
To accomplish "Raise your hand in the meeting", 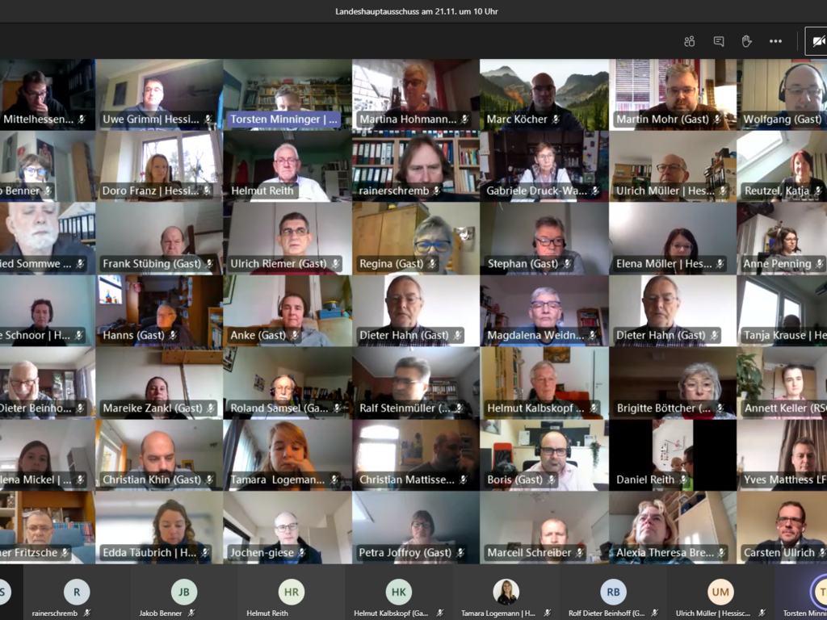I will click(746, 41).
